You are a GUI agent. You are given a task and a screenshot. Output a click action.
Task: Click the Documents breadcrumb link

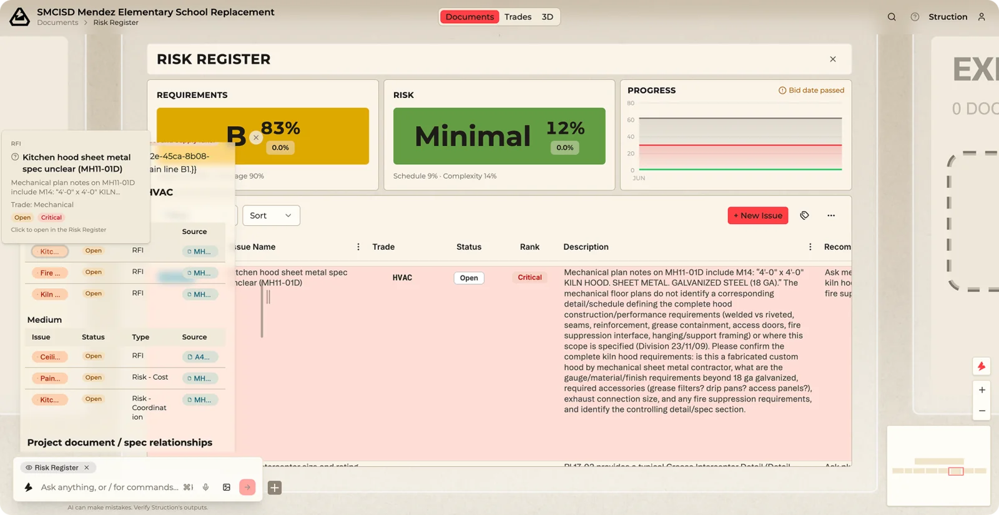click(x=57, y=22)
